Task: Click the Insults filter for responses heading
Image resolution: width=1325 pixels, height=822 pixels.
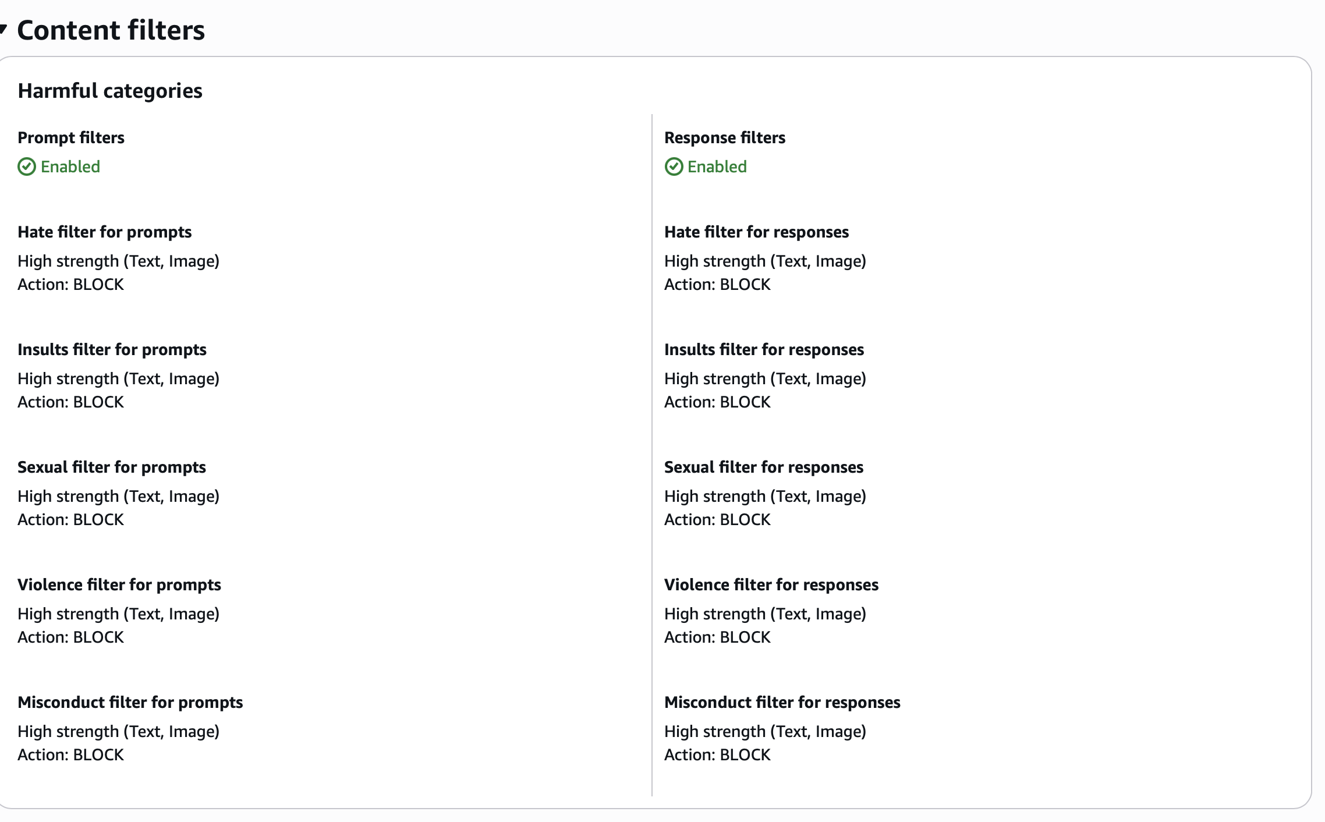Action: click(x=764, y=349)
